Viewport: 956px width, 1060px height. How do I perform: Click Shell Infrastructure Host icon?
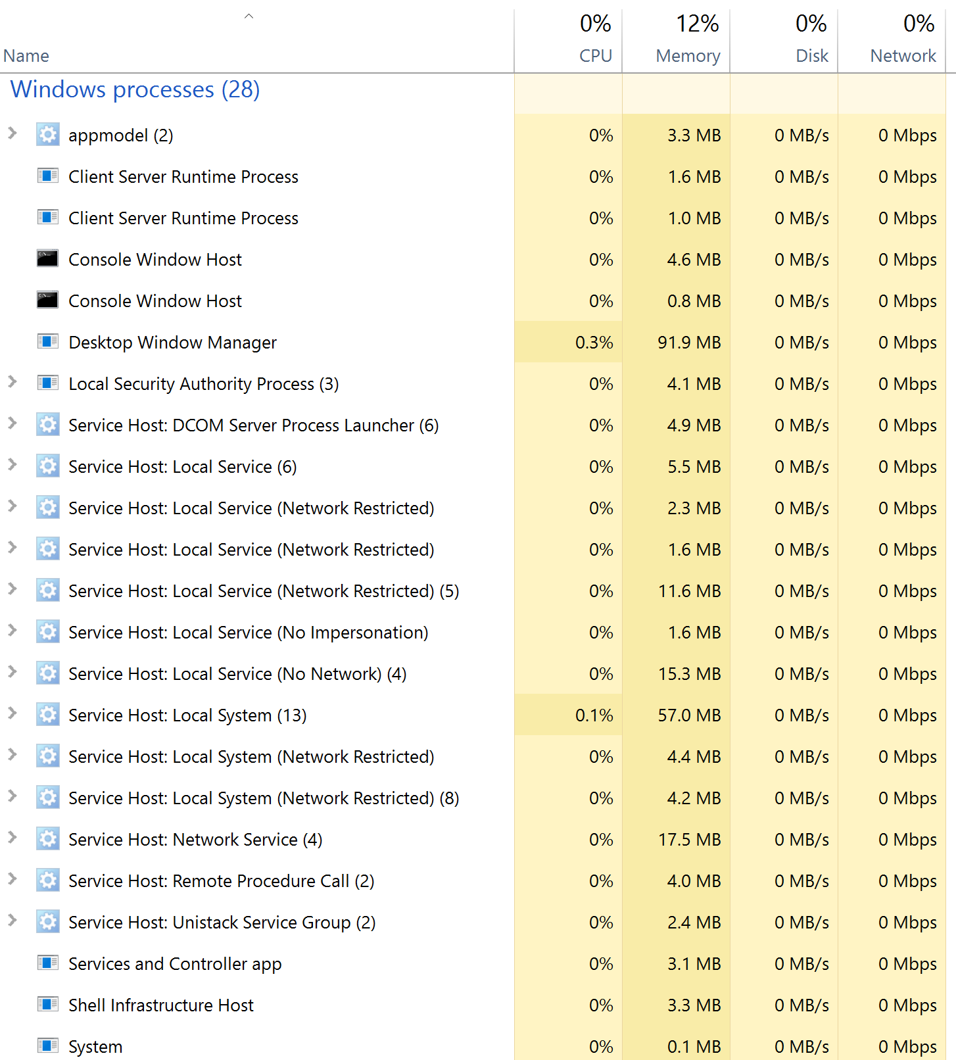tap(48, 1005)
